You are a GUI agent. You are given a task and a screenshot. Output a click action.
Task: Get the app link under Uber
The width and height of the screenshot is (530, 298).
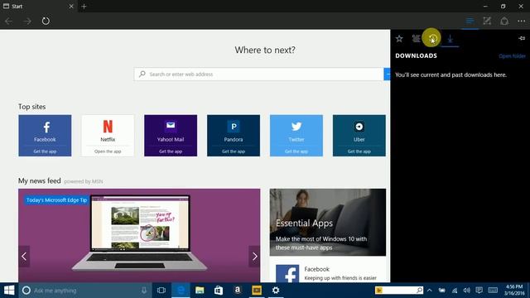(x=359, y=151)
